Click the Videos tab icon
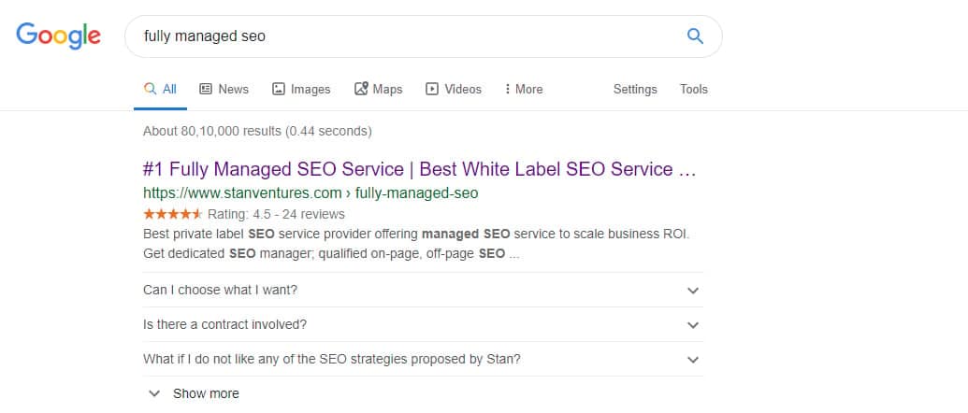This screenshot has width=968, height=413. (x=432, y=89)
